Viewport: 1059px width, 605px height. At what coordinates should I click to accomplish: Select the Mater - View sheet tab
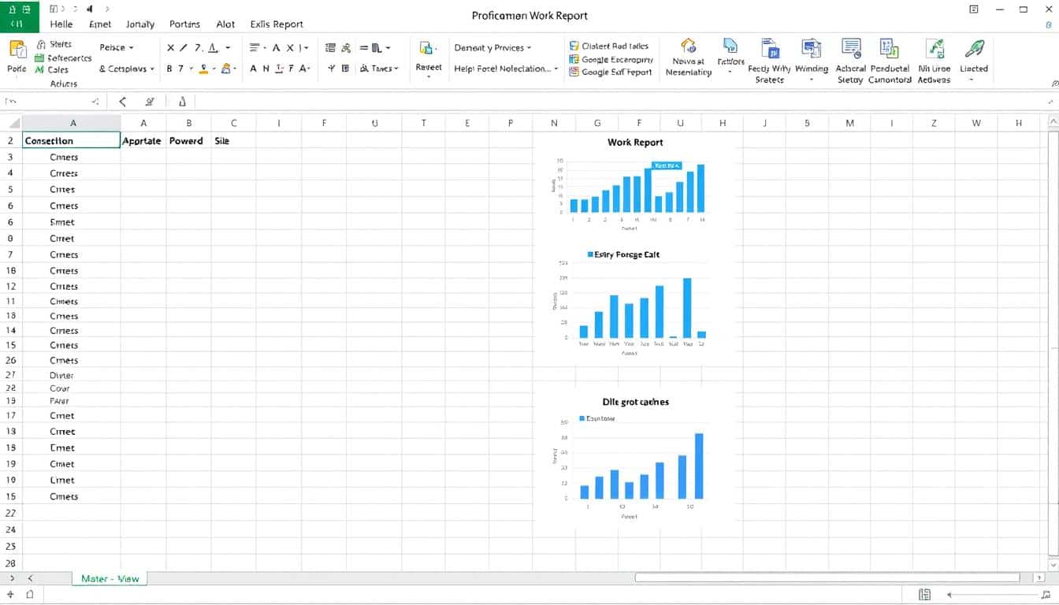(110, 578)
